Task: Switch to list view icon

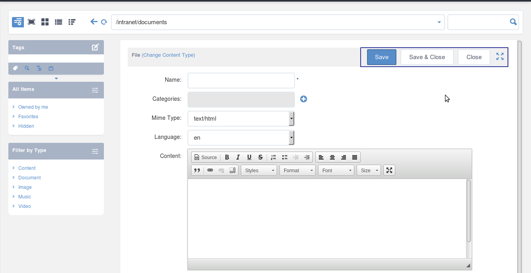Action: (x=59, y=22)
